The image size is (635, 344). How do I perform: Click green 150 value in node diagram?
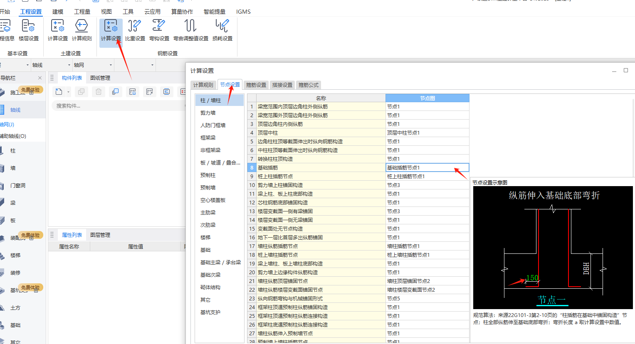point(532,278)
